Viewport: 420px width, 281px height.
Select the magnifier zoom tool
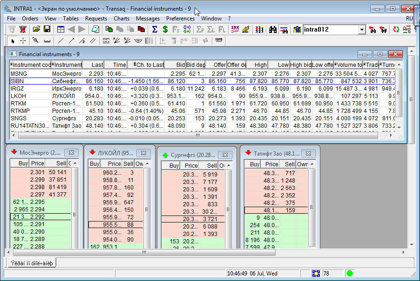pyautogui.click(x=35, y=40)
